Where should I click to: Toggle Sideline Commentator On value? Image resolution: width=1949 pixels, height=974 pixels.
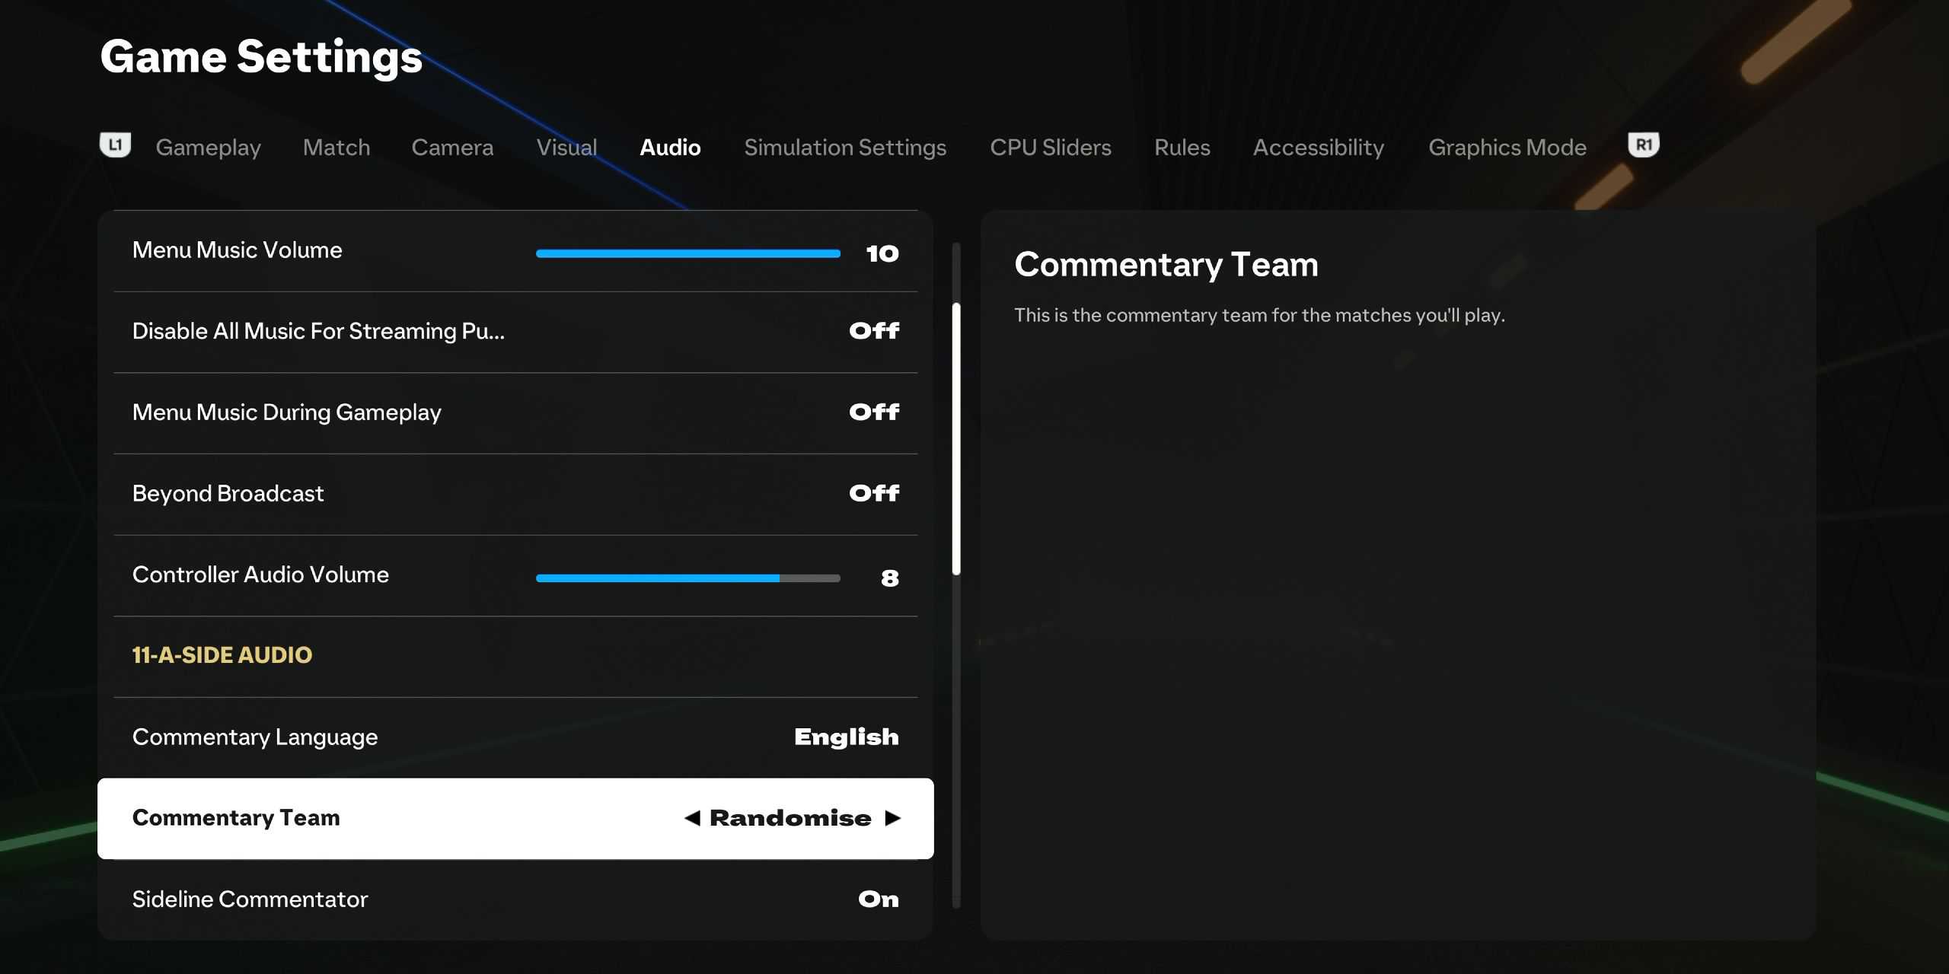coord(879,899)
